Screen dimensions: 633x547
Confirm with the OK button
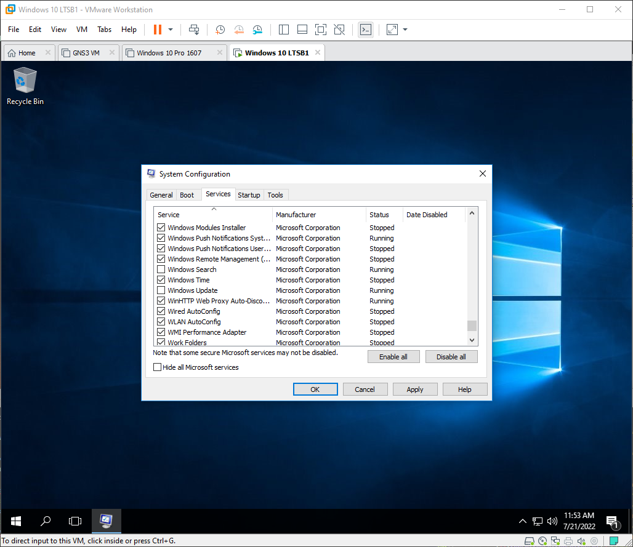[x=315, y=389]
